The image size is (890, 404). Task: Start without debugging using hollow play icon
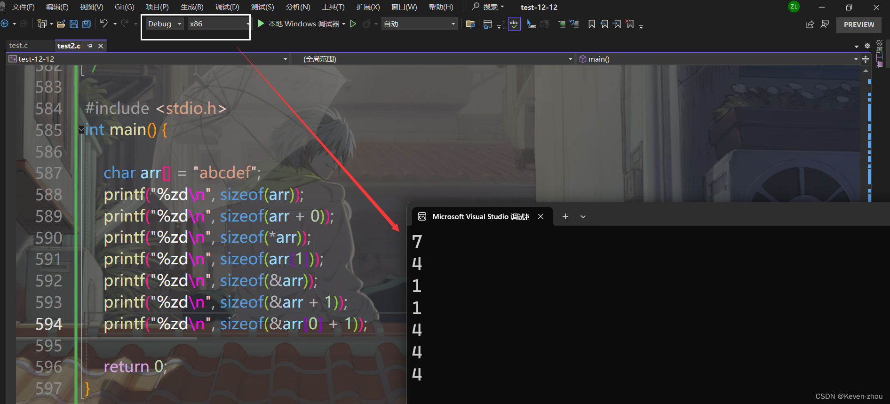coord(353,24)
